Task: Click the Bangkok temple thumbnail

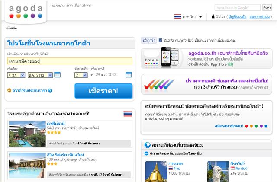Action: [x=156, y=171]
